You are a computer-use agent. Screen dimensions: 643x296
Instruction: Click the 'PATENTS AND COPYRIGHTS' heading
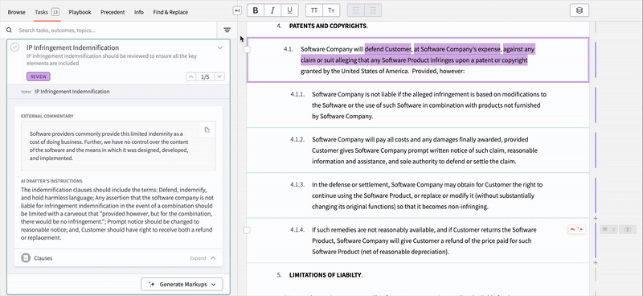328,26
